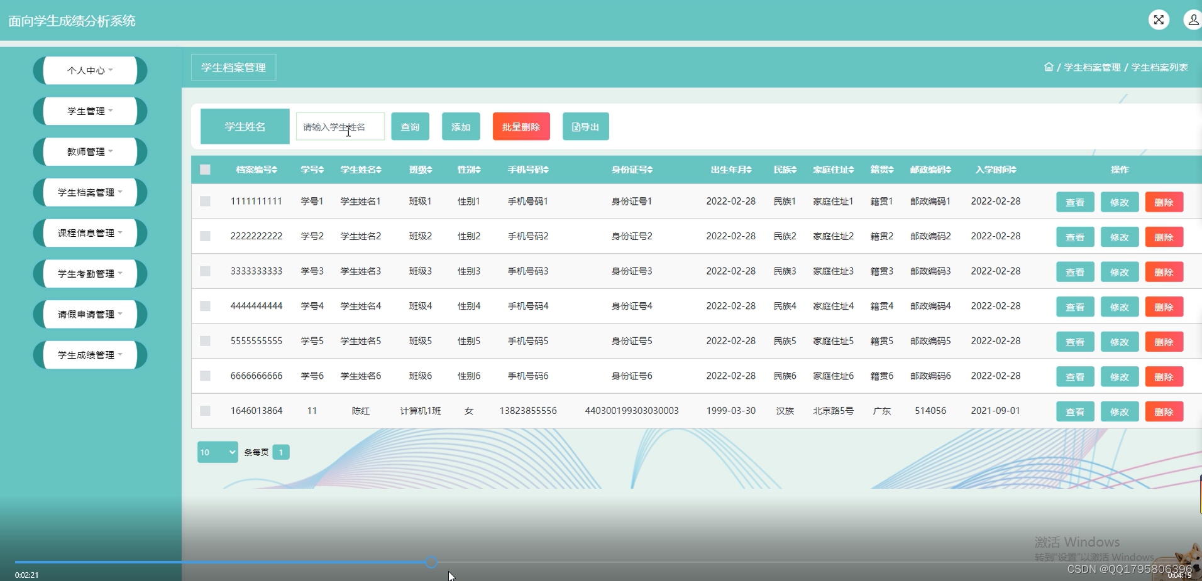Click the student name search input field
Viewport: 1202px width, 581px height.
[340, 126]
